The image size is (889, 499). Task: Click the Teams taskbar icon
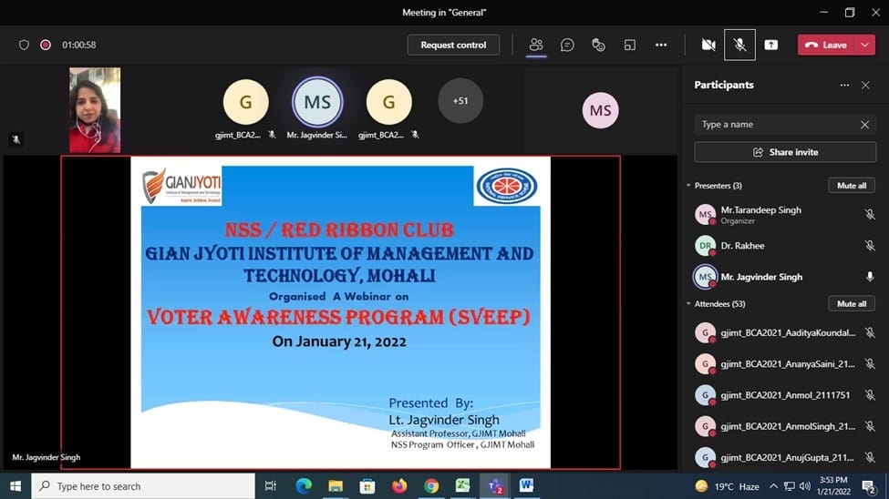495,486
